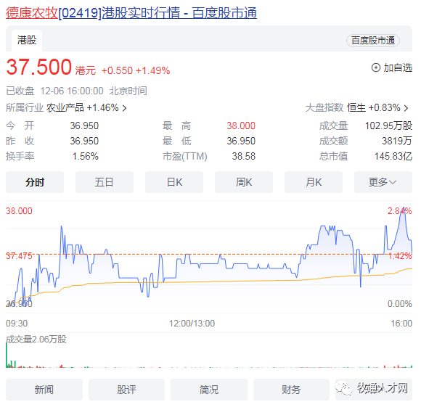
Task: Switch to the 日K chart tab
Action: (x=174, y=182)
